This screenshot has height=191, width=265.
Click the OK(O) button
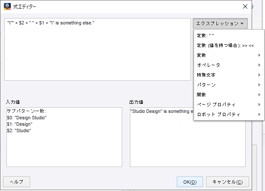coord(190,182)
